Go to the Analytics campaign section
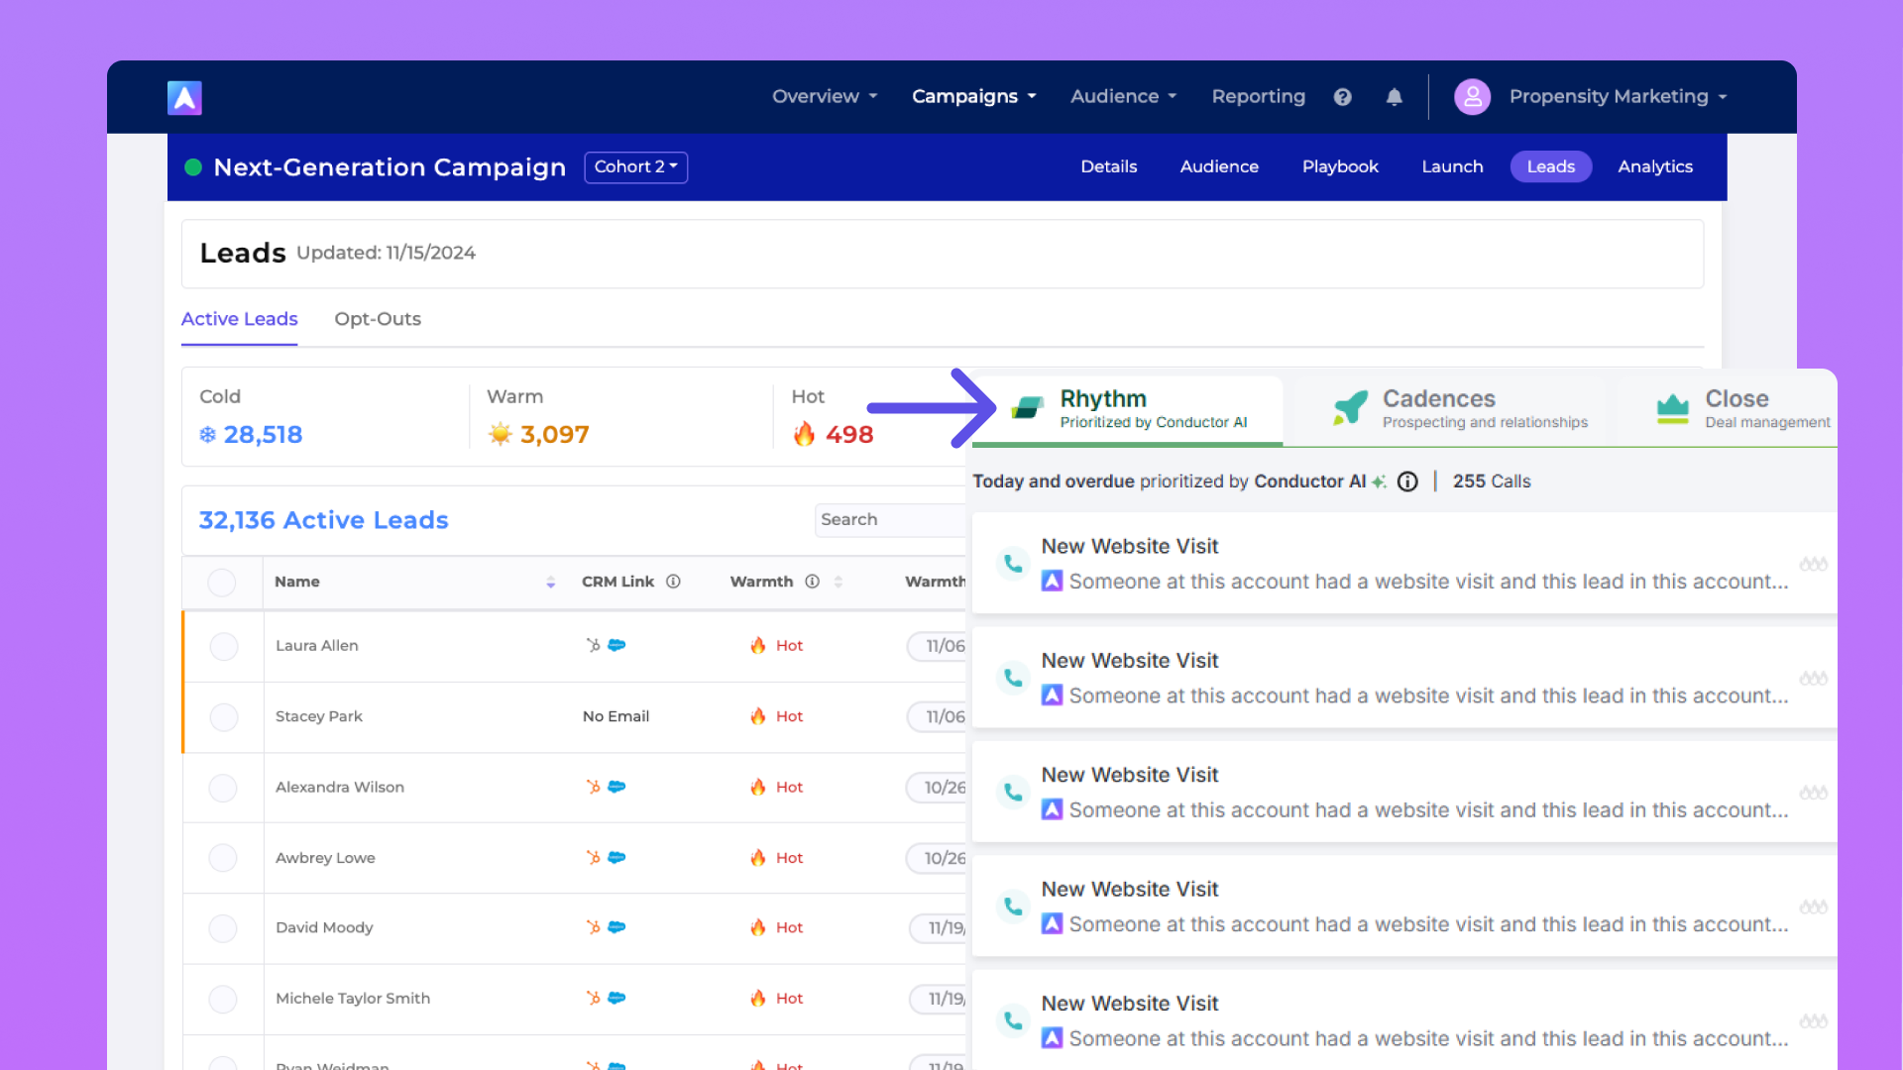 point(1654,166)
